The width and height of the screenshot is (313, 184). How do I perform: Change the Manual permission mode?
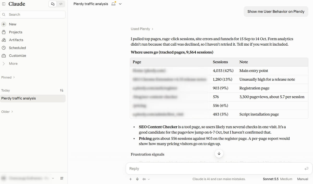[x=303, y=179]
